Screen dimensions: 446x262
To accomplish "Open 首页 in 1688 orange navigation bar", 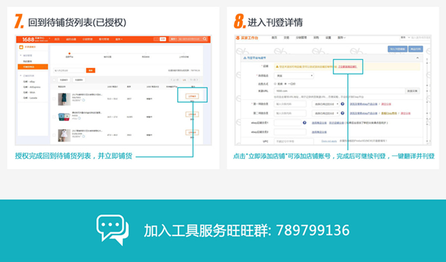I will pos(57,39).
